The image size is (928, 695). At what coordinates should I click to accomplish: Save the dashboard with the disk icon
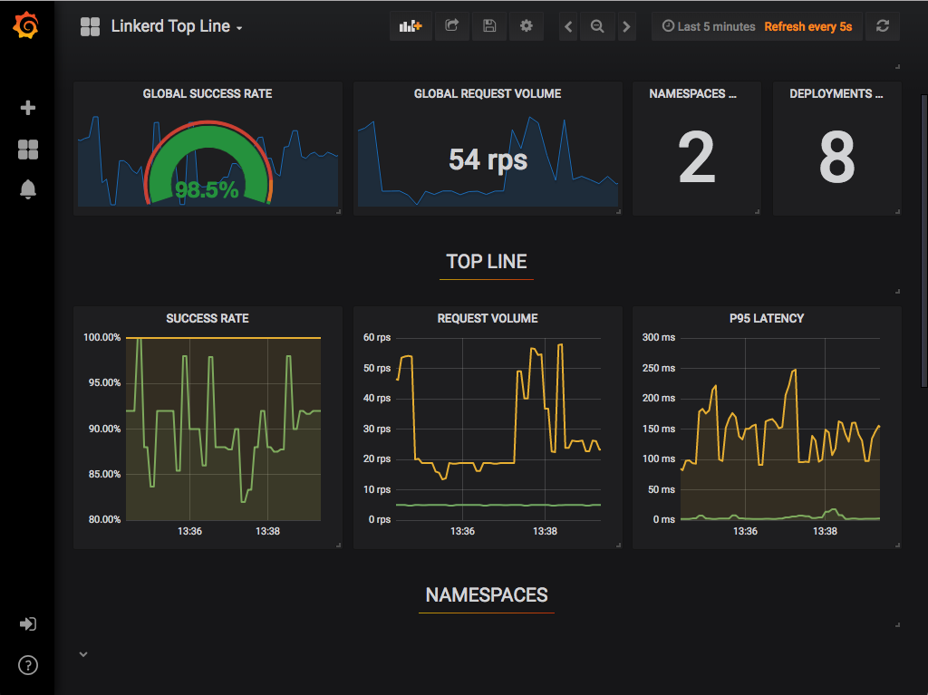488,26
